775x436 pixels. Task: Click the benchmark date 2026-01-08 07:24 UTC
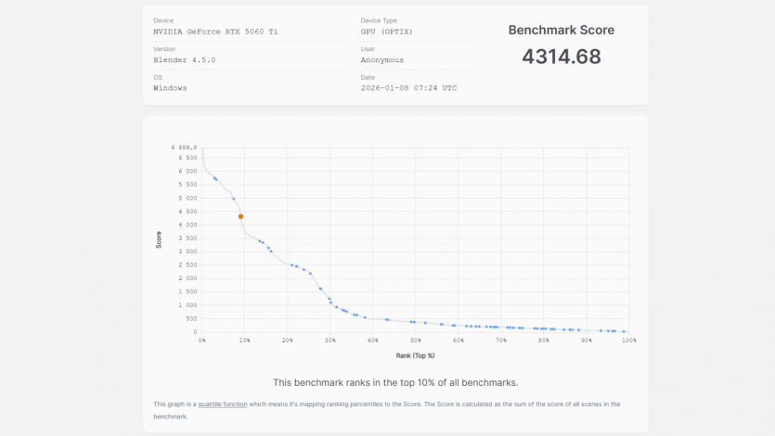[408, 88]
